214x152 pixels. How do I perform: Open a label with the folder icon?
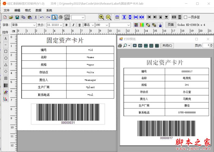[x=11, y=17]
